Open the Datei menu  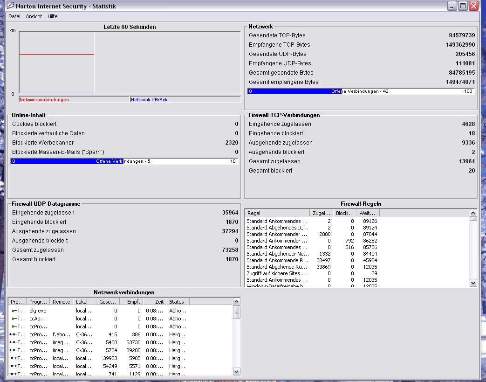pyautogui.click(x=14, y=16)
